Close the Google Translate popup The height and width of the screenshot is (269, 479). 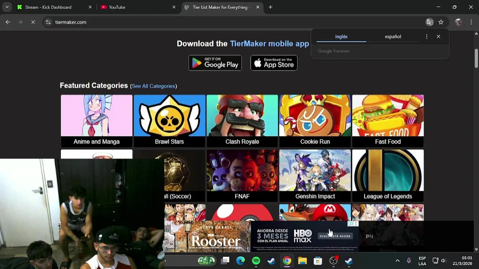pos(438,37)
